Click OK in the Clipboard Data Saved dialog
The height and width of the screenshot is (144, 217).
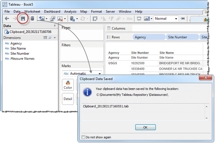(145, 127)
